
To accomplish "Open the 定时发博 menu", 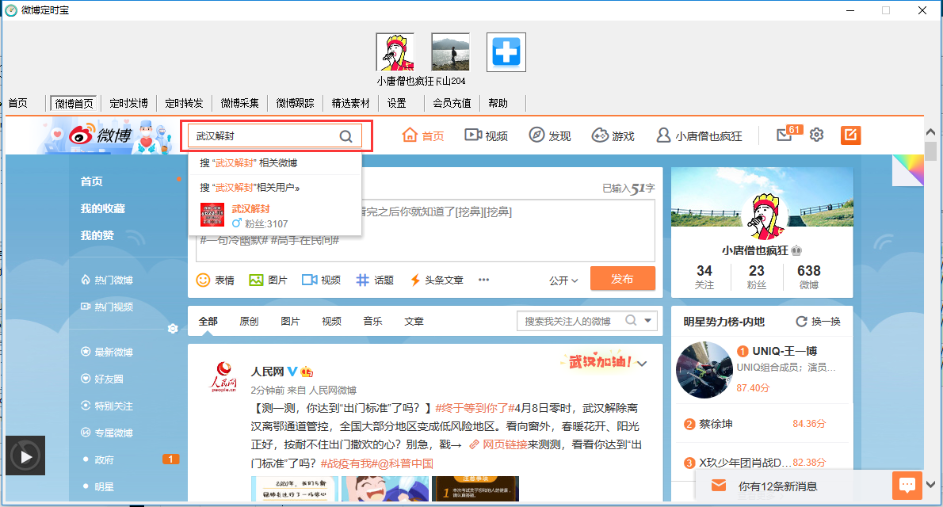I will 128,103.
